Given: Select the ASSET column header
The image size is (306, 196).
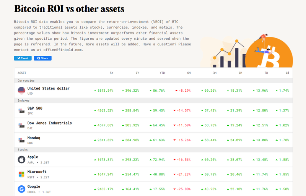Looking at the screenshot, I should [22, 73].
